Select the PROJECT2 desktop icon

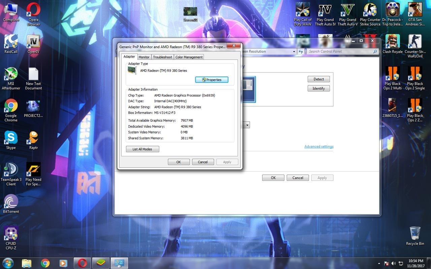point(33,108)
